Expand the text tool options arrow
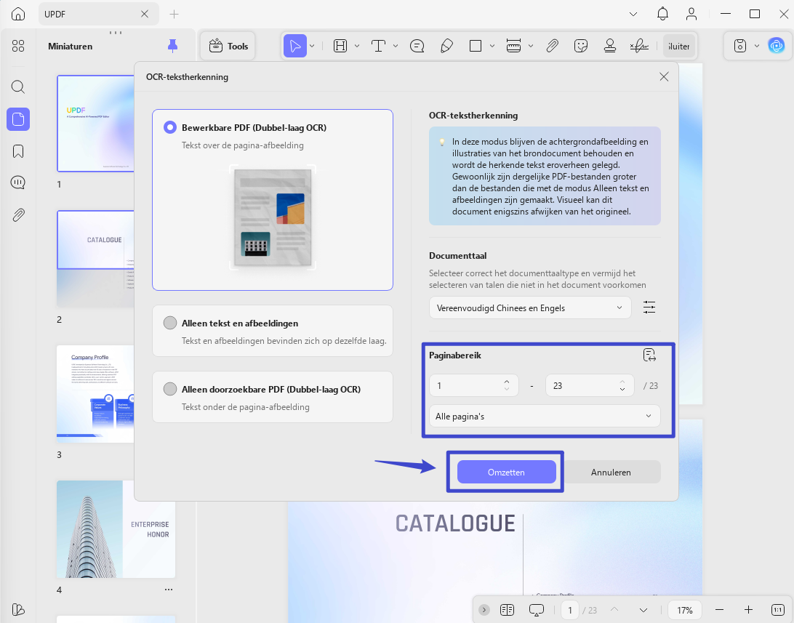This screenshot has width=794, height=623. (396, 46)
